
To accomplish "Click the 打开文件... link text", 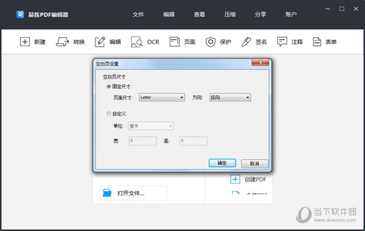I will pyautogui.click(x=131, y=193).
